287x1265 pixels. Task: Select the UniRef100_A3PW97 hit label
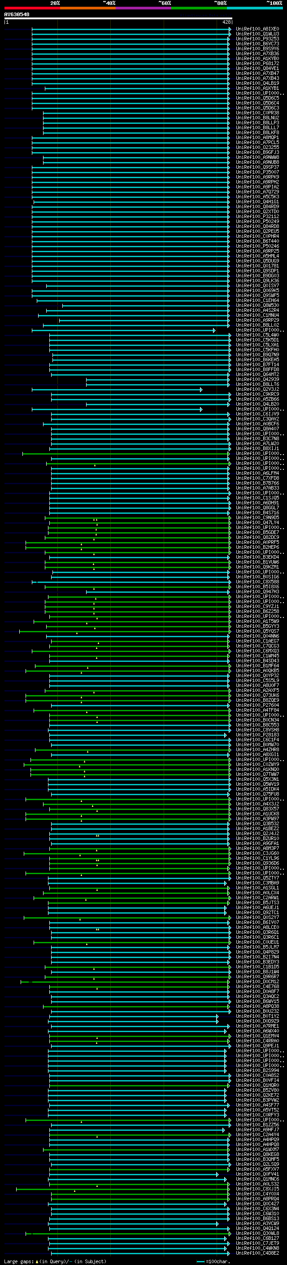(257, 819)
